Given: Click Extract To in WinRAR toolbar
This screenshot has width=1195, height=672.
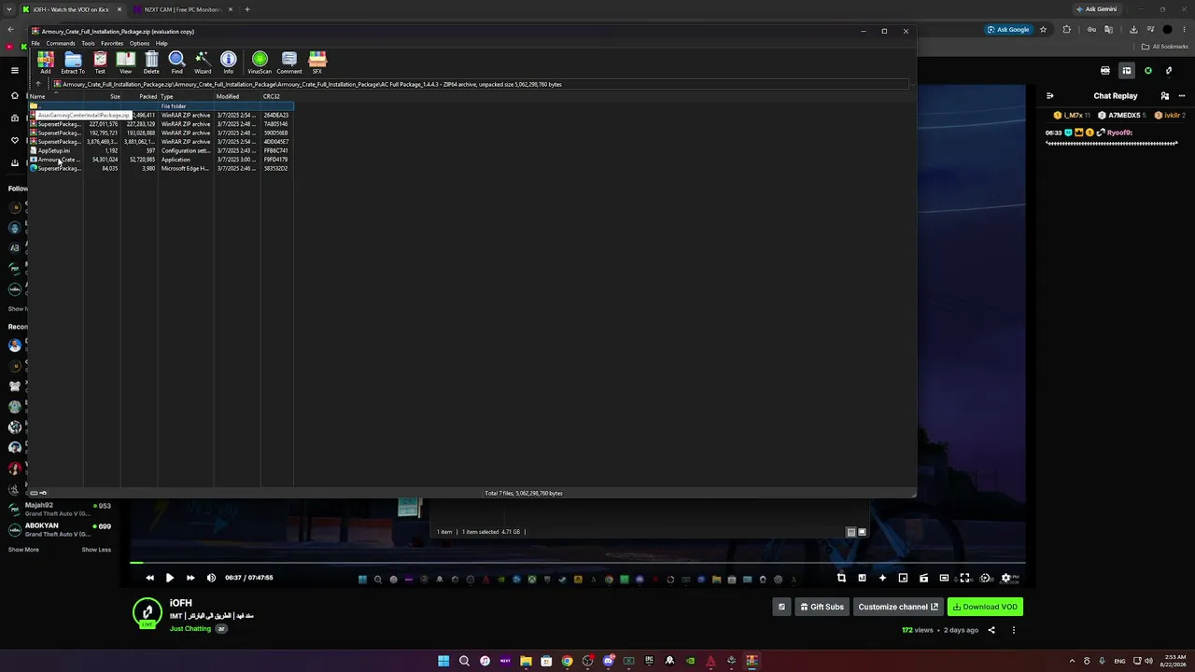Looking at the screenshot, I should tap(73, 63).
